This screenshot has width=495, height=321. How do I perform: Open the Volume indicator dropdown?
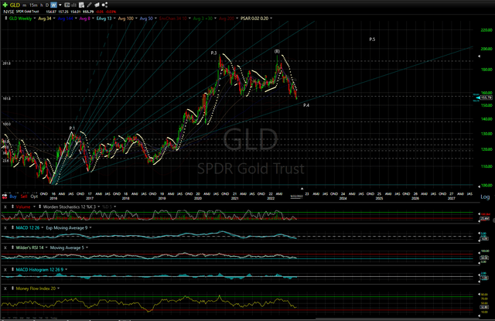pyautogui.click(x=34, y=207)
